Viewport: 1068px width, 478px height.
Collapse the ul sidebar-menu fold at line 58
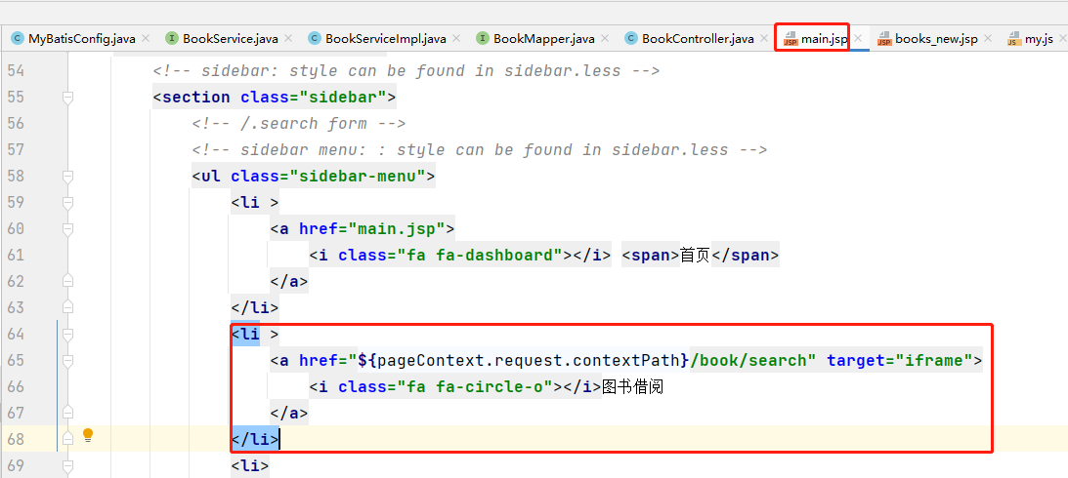[x=66, y=177]
